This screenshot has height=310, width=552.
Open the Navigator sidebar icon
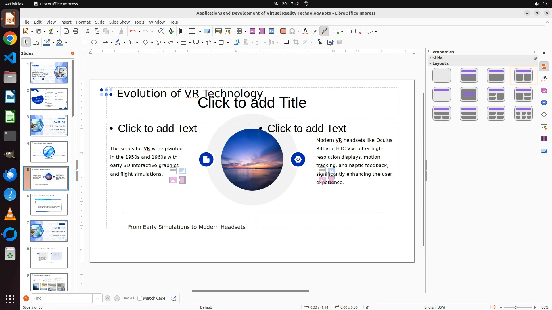(x=544, y=102)
